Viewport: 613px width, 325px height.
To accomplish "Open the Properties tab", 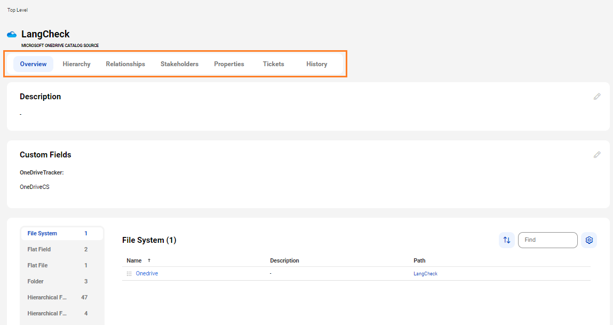I will pos(229,64).
